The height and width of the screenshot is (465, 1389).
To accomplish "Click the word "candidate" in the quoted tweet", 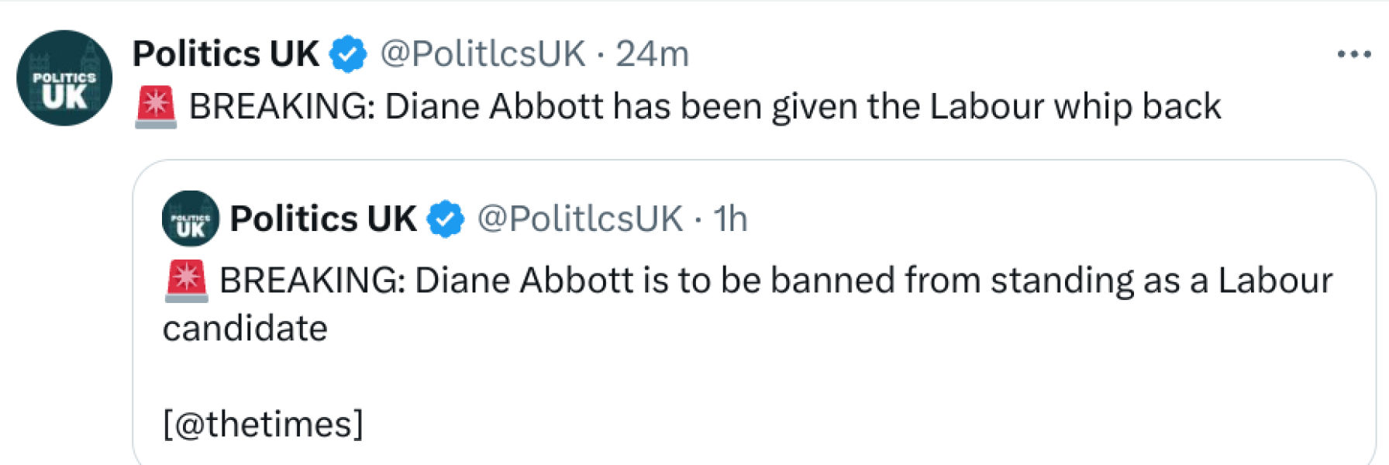I will click(x=245, y=329).
